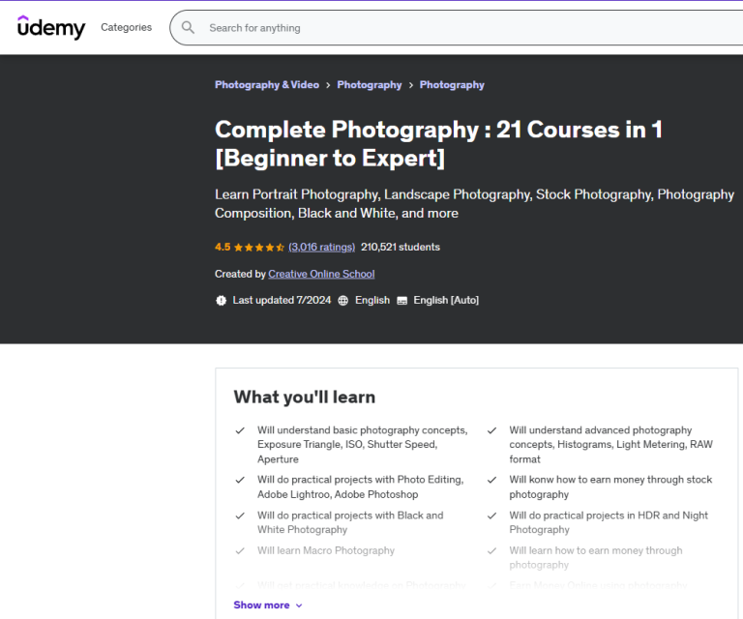Click checkmark beside advanced photography concepts
Screen dimensions: 743x619
click(x=492, y=431)
